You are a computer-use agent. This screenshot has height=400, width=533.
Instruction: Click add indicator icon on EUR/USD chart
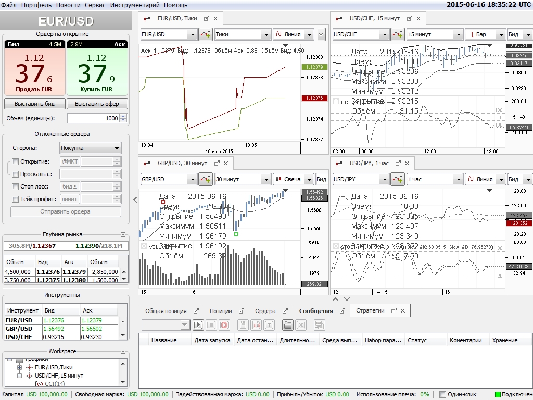[x=205, y=34]
